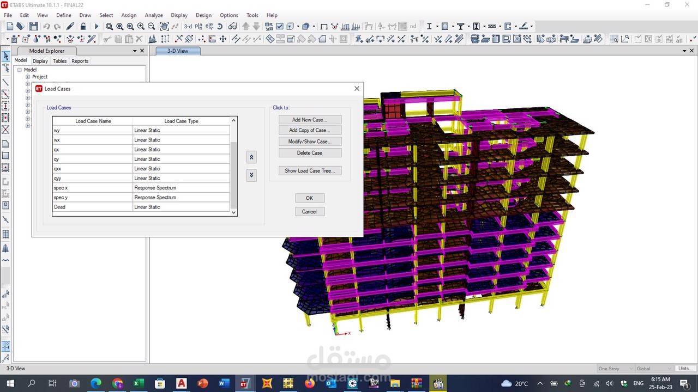
Task: Set view to 3-d in toolbar
Action: [188, 26]
